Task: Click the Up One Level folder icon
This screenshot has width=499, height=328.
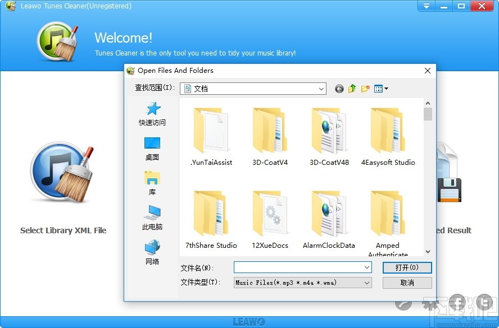Action: pyautogui.click(x=352, y=88)
